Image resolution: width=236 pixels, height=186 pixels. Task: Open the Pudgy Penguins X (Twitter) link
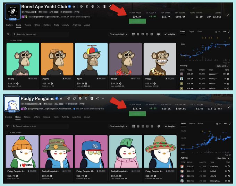pos(86,98)
